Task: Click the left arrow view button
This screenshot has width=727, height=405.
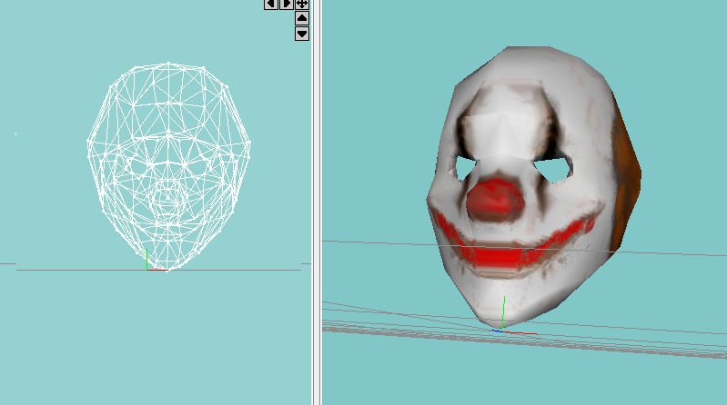Action: pos(271,4)
